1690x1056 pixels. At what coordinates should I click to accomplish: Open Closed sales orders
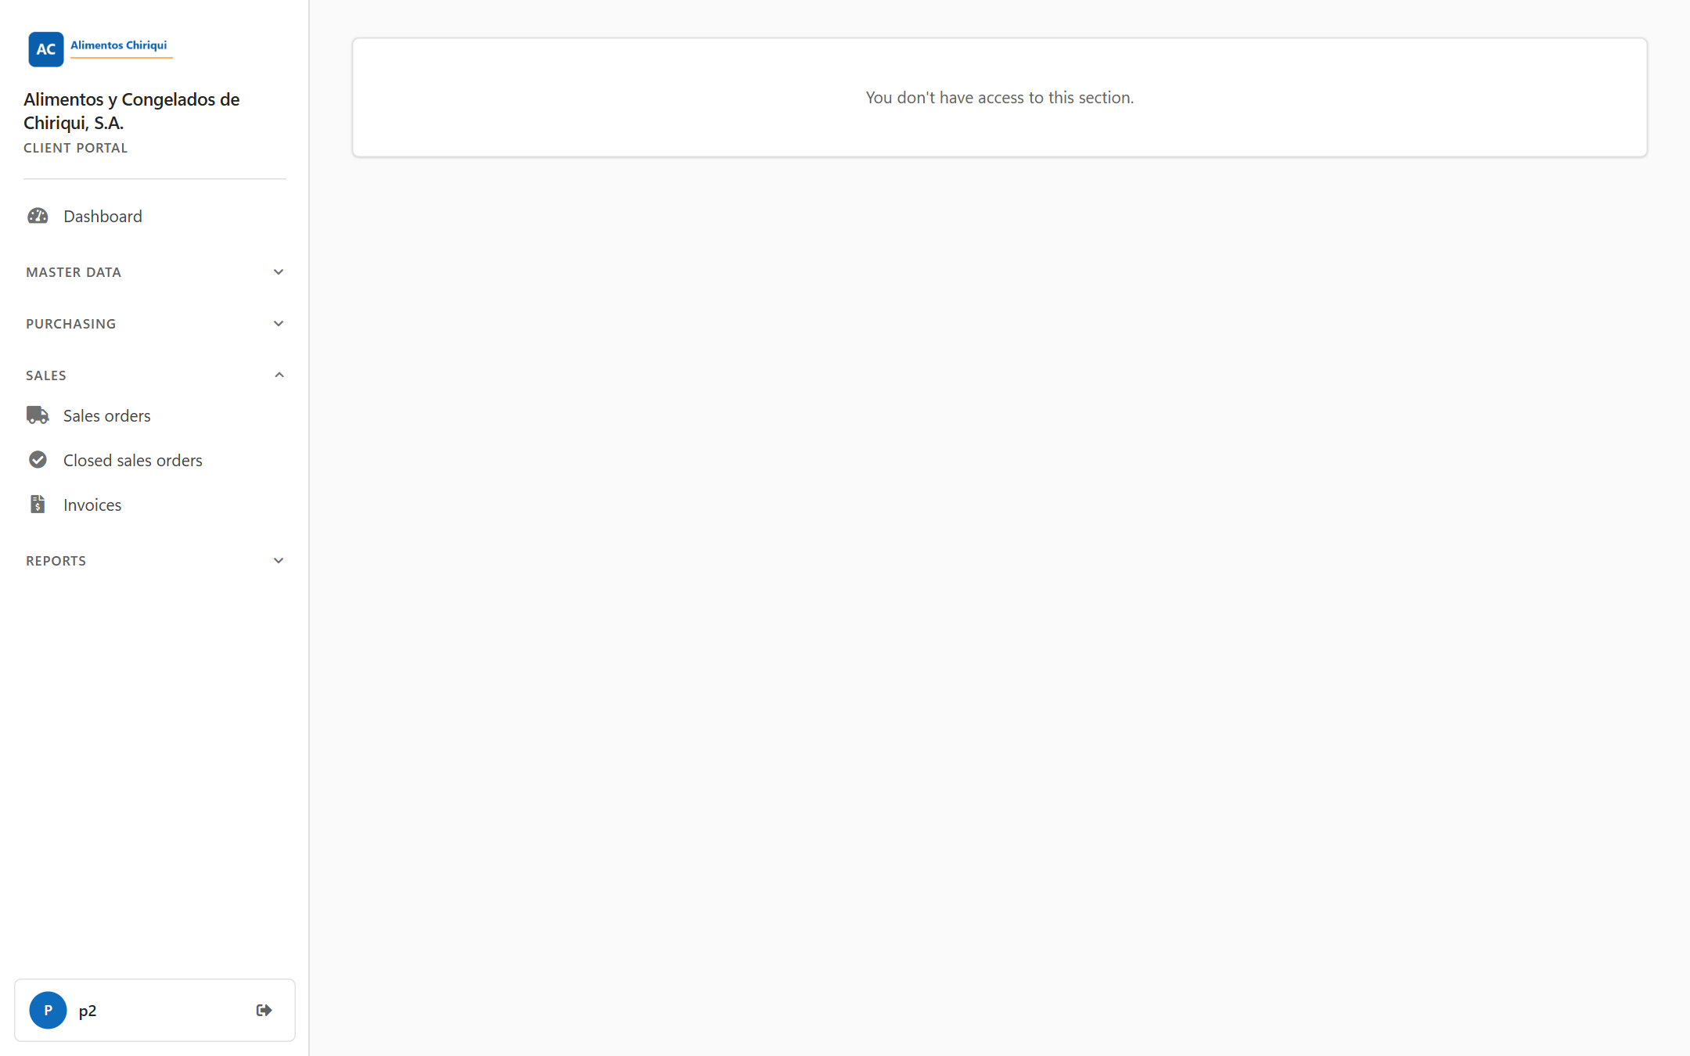tap(155, 460)
